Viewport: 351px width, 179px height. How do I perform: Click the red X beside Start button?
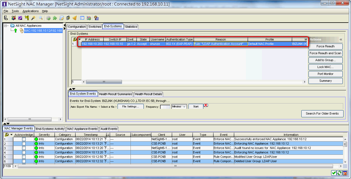click(206, 105)
